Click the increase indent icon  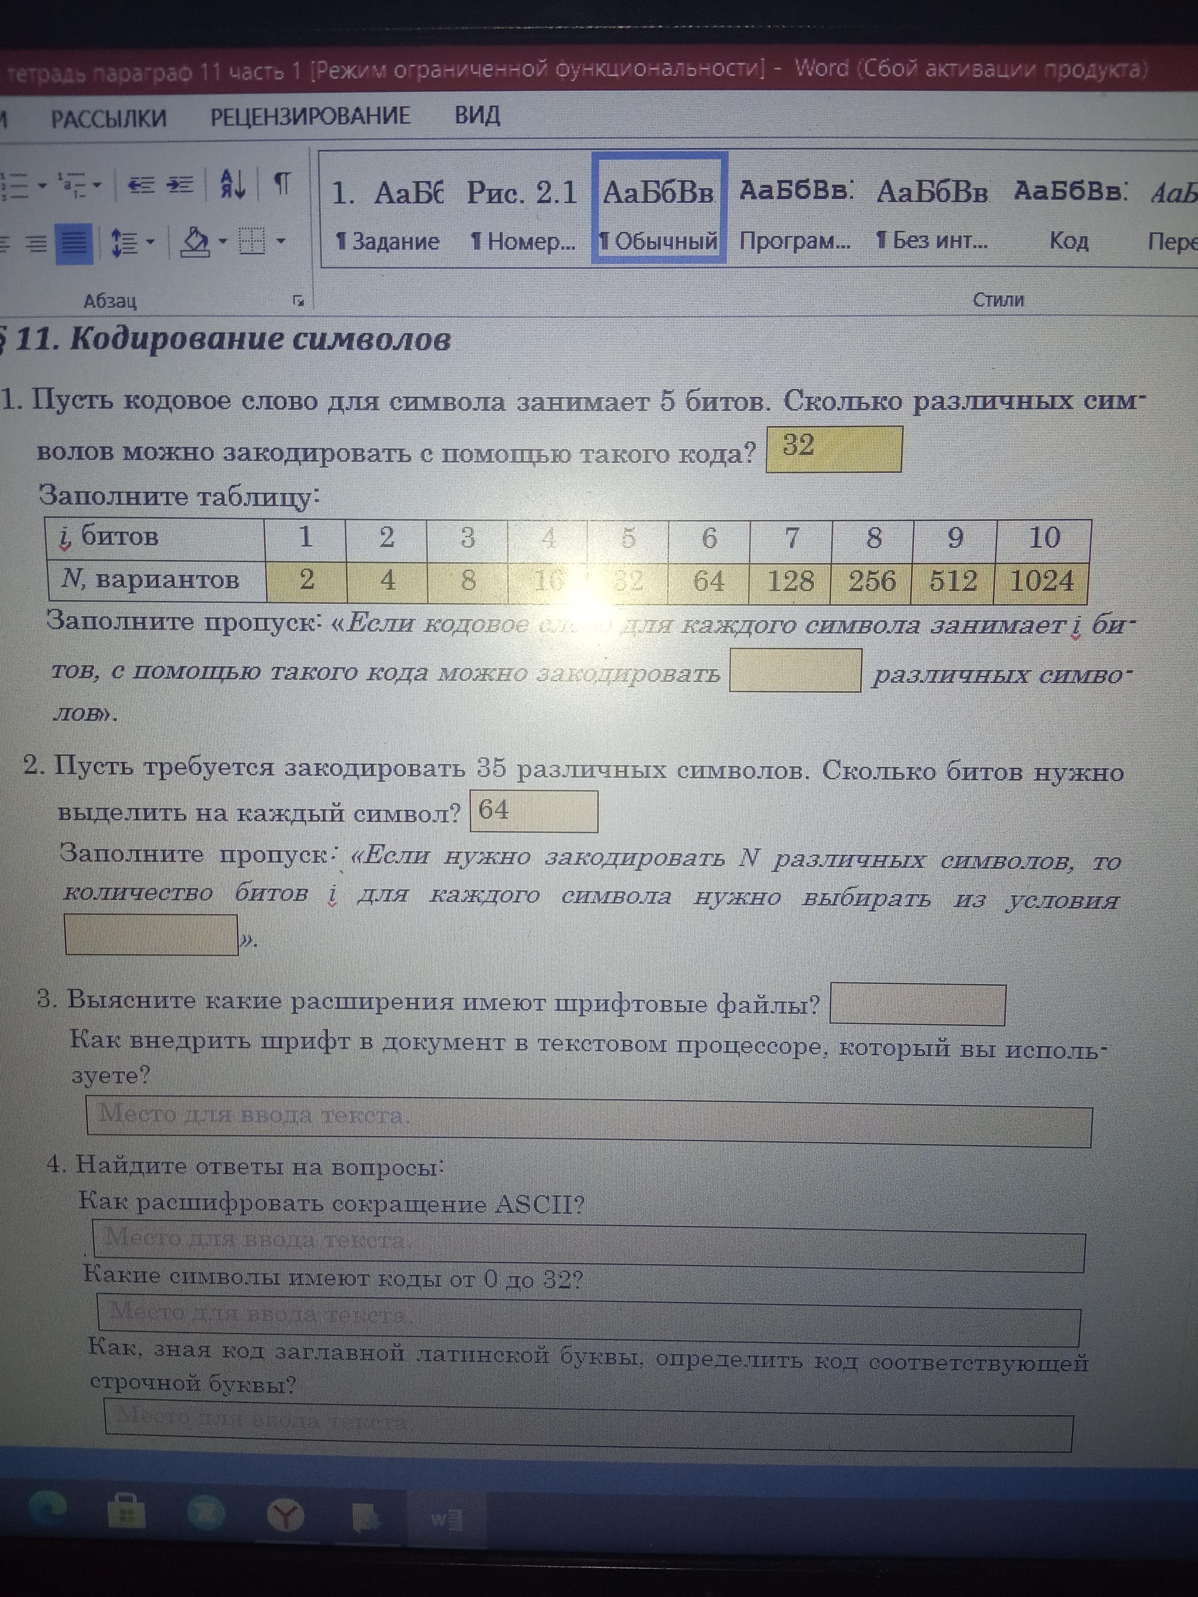tap(180, 185)
